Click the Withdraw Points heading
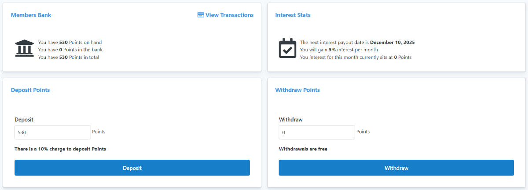This screenshot has height=190, width=528. coord(297,90)
